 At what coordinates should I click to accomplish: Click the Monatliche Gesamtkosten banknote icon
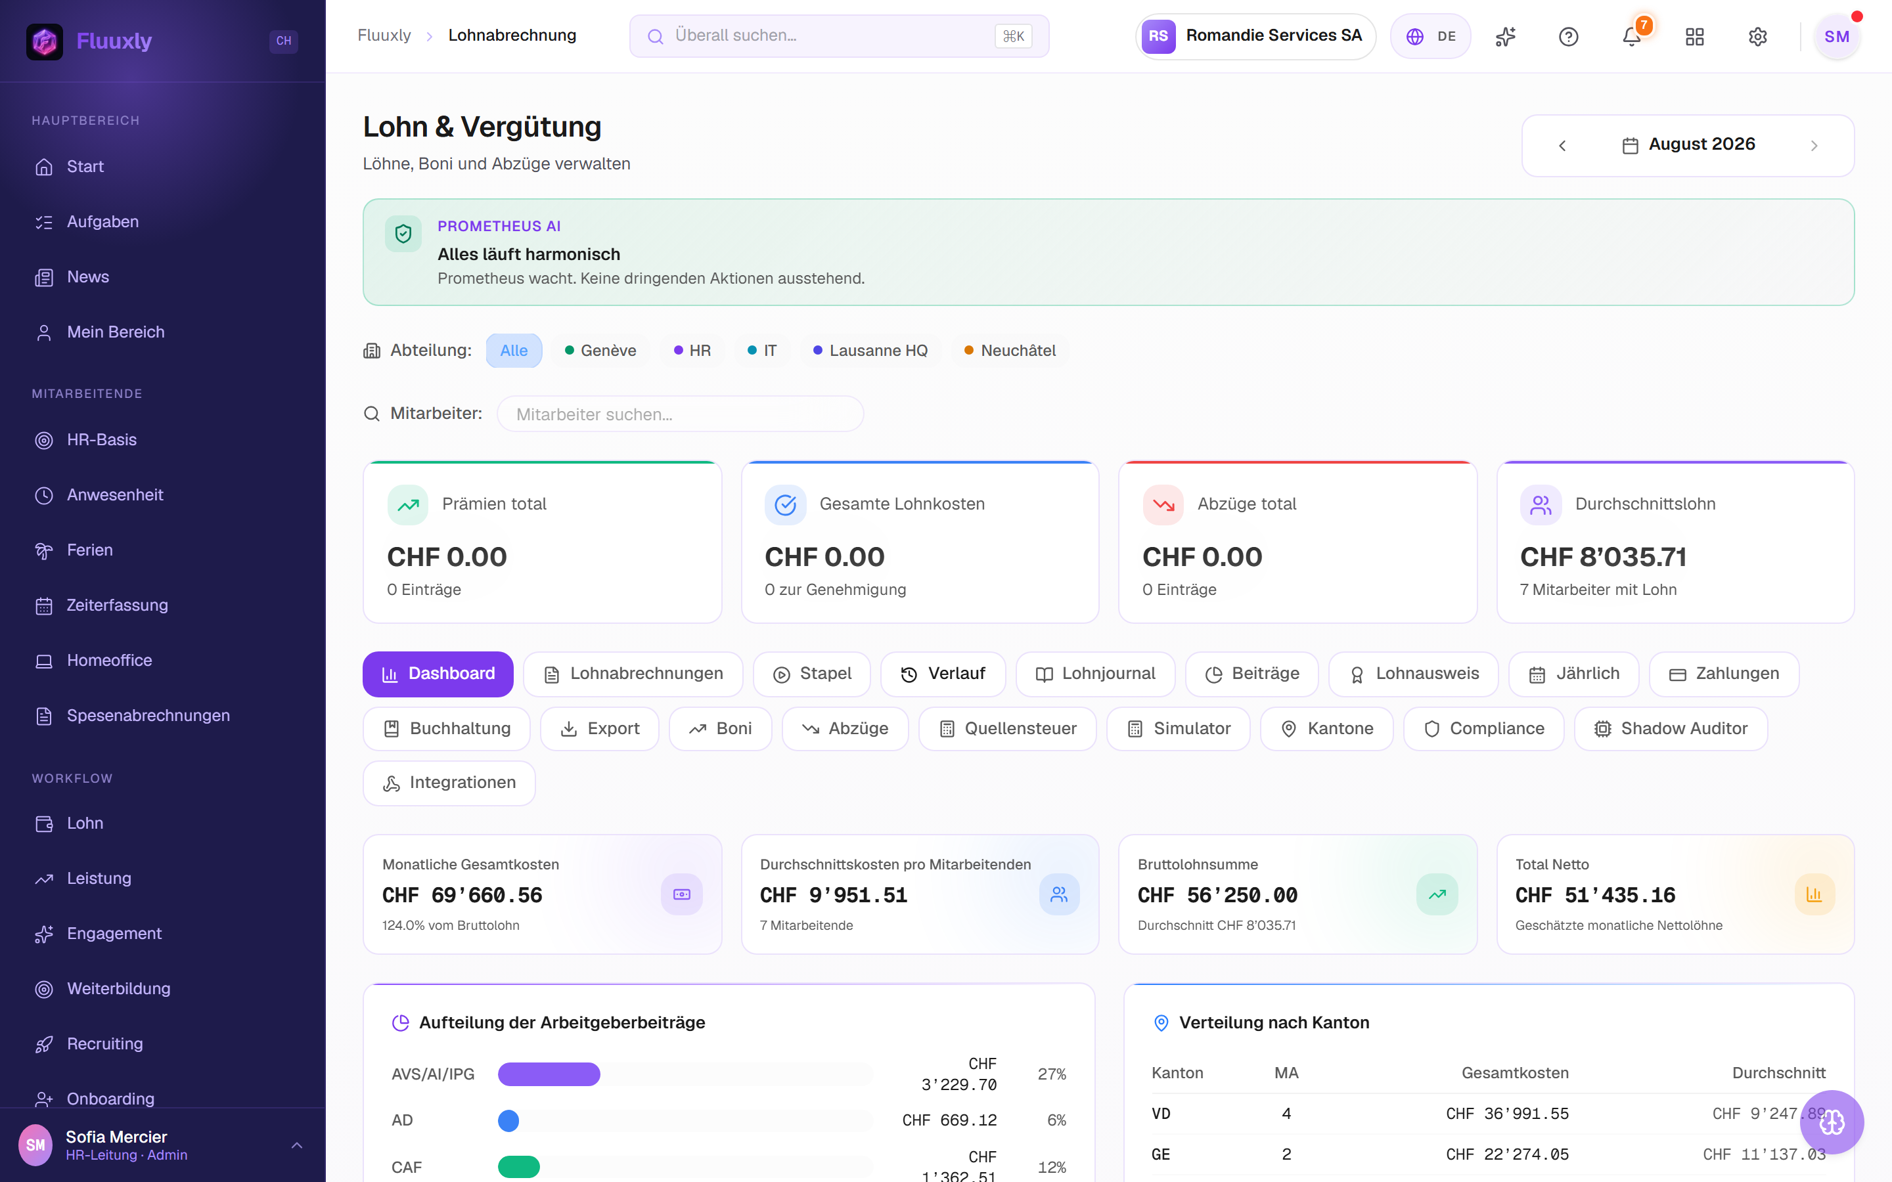(x=682, y=894)
